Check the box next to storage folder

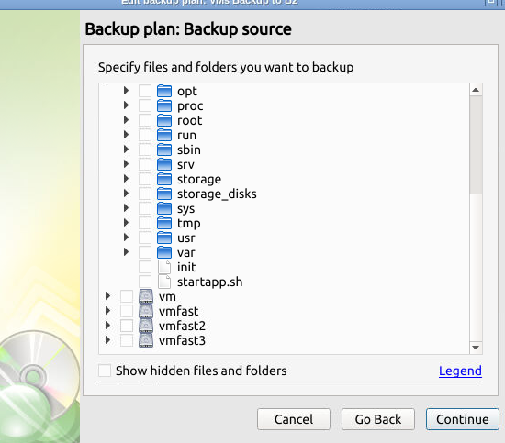point(145,179)
